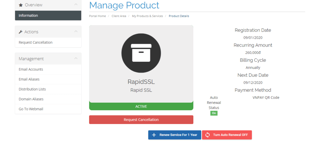Click the green ACTIVE status bar

141,106
